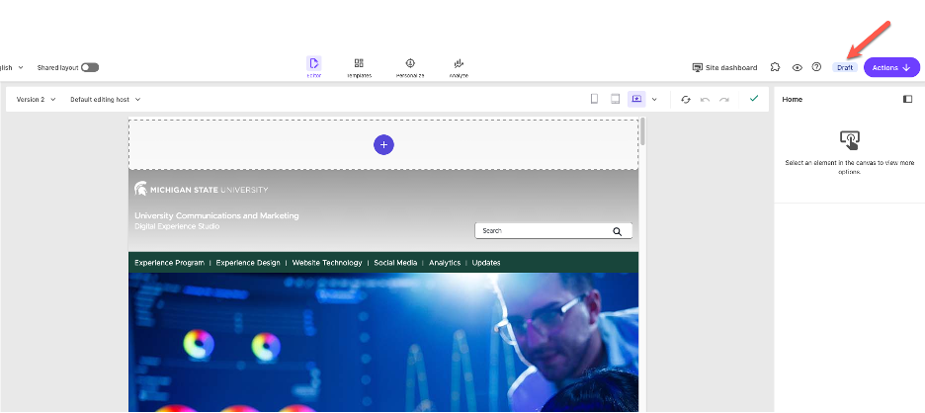Image resolution: width=925 pixels, height=413 pixels.
Task: Add a component with the plus button
Action: click(x=383, y=144)
